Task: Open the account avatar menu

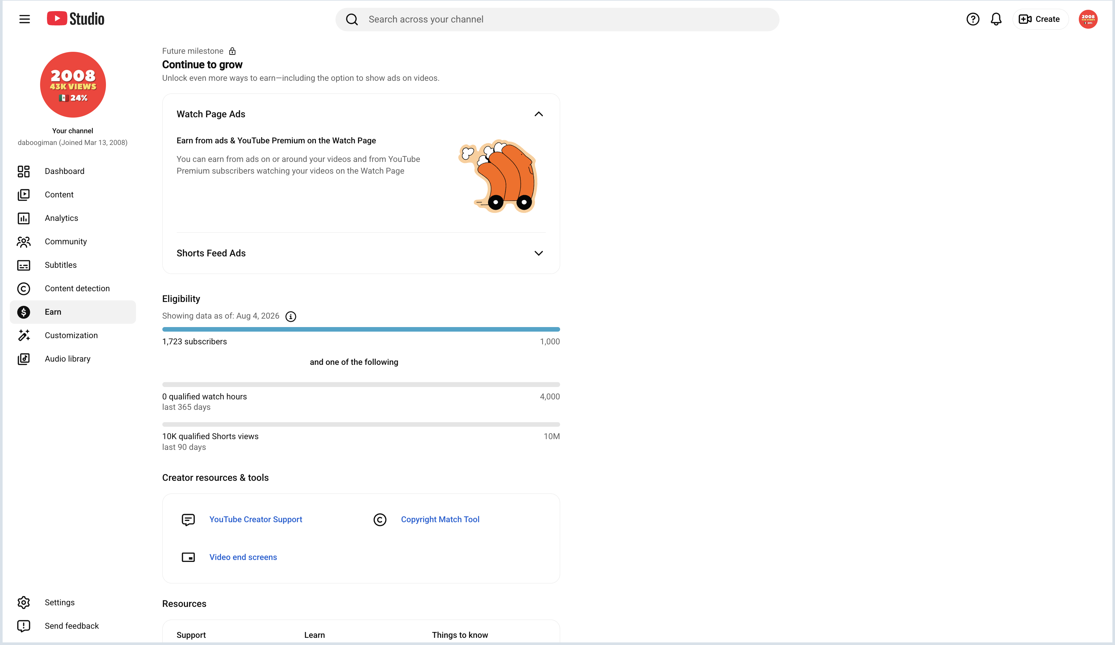Action: pos(1088,19)
